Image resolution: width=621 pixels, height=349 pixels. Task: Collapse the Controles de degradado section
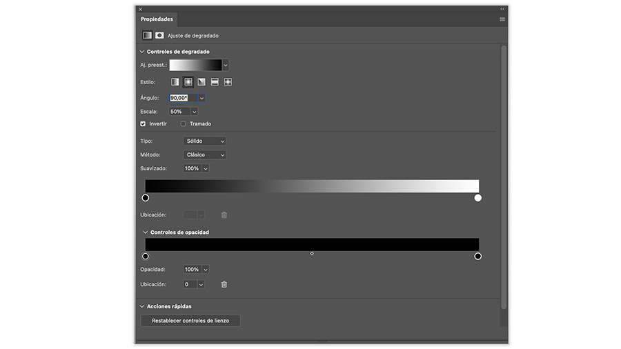point(141,52)
